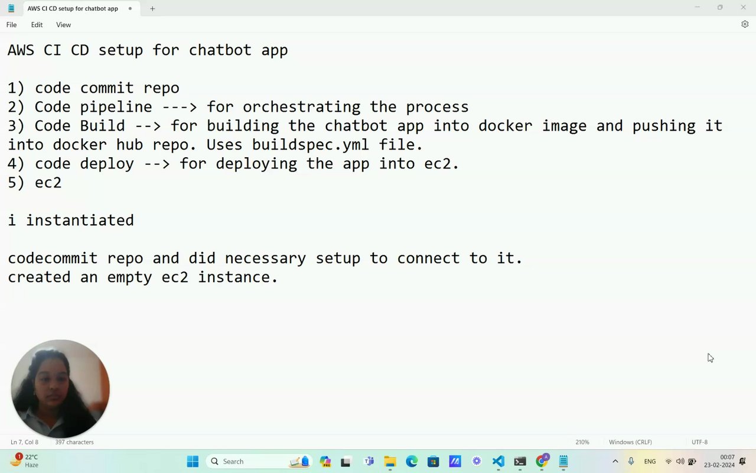
Task: Open the notification bell in the tray
Action: (743, 461)
